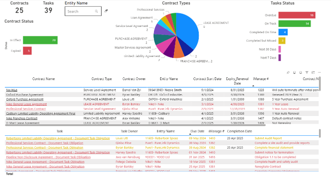This screenshot has height=176, width=331.
Task: Click the Tasks count card showing 39
Action: (x=49, y=8)
